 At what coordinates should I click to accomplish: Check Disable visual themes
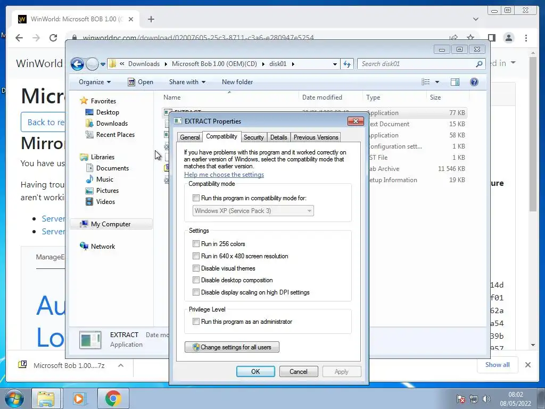click(196, 268)
